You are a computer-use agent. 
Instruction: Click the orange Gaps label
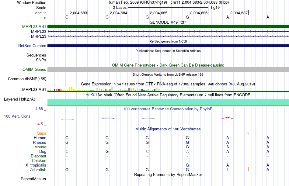click(x=41, y=133)
